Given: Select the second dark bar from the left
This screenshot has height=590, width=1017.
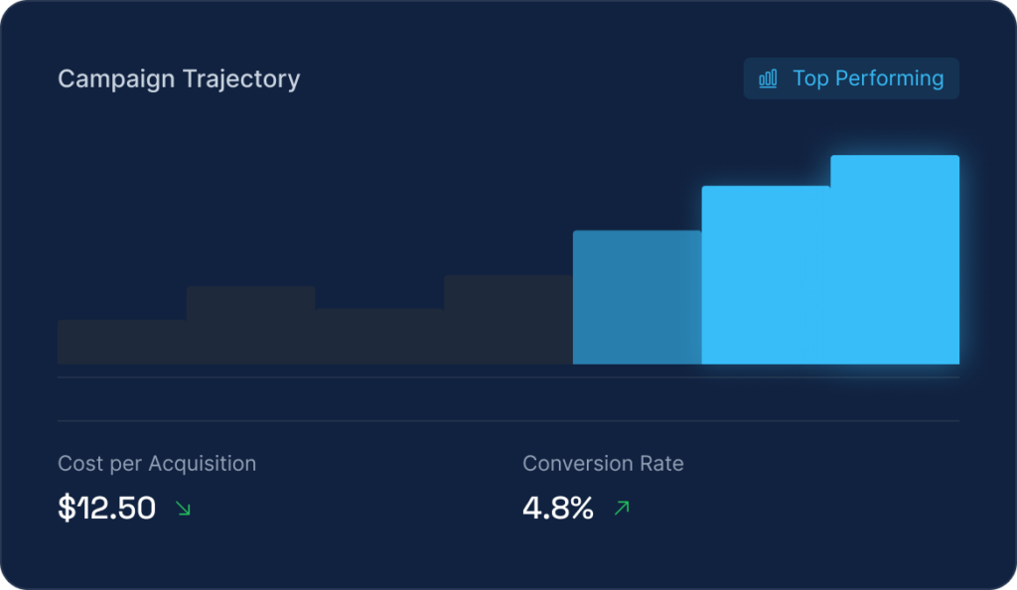Looking at the screenshot, I should [250, 325].
